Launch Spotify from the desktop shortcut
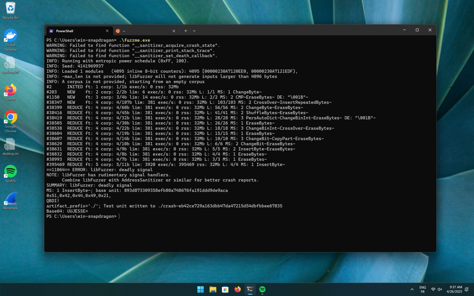 [x=11, y=173]
